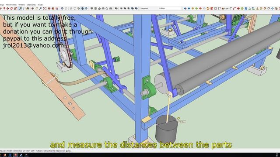Image resolution: width=280 pixels, height=157 pixels.
Task: Open the Ayuda menu
Action: 40,5
